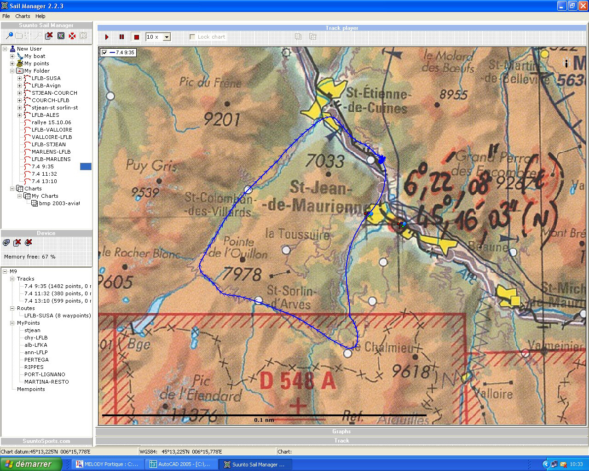
Task: Toggle the 7.4 9:35 track visibility checkbox
Action: (104, 52)
